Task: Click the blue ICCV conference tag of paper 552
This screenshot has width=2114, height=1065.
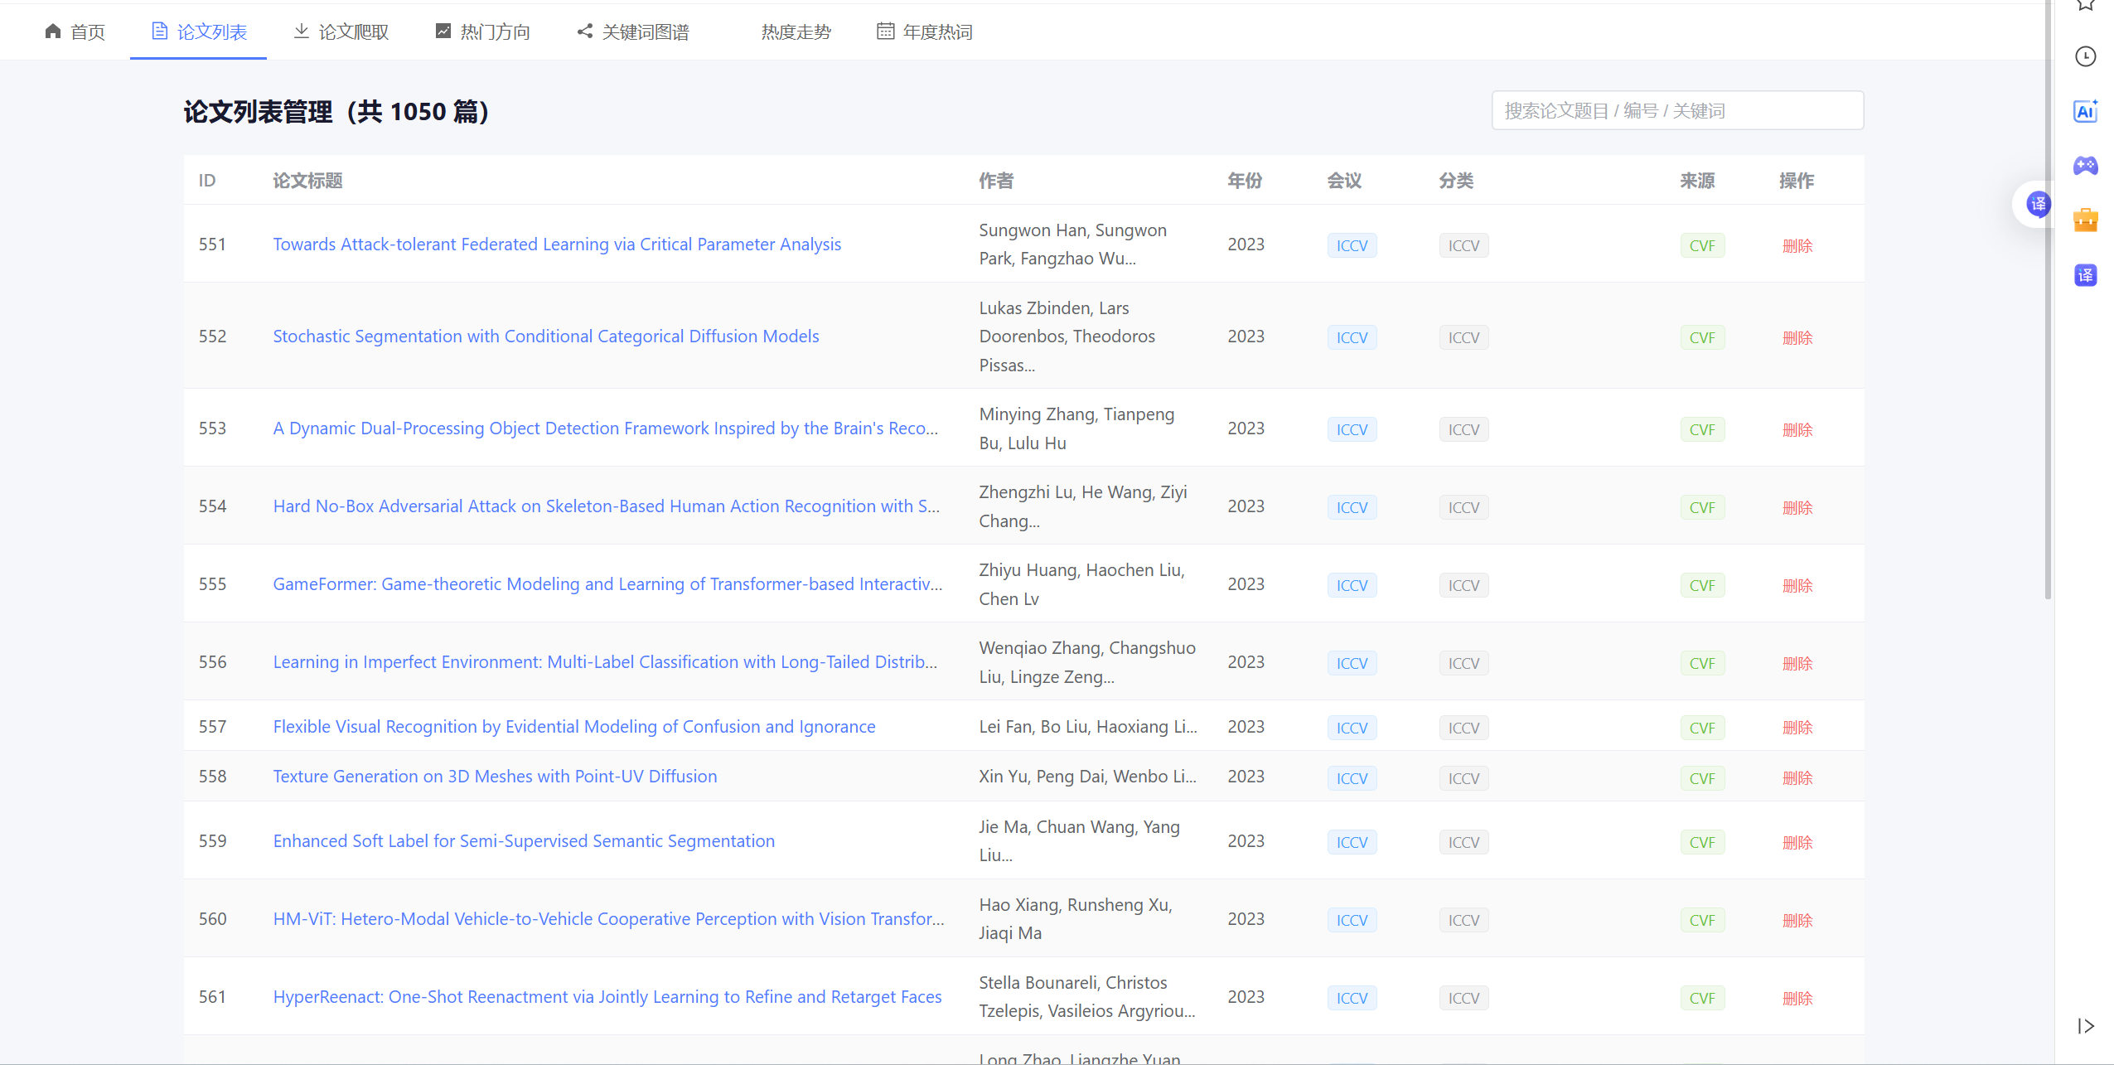Action: pos(1352,338)
